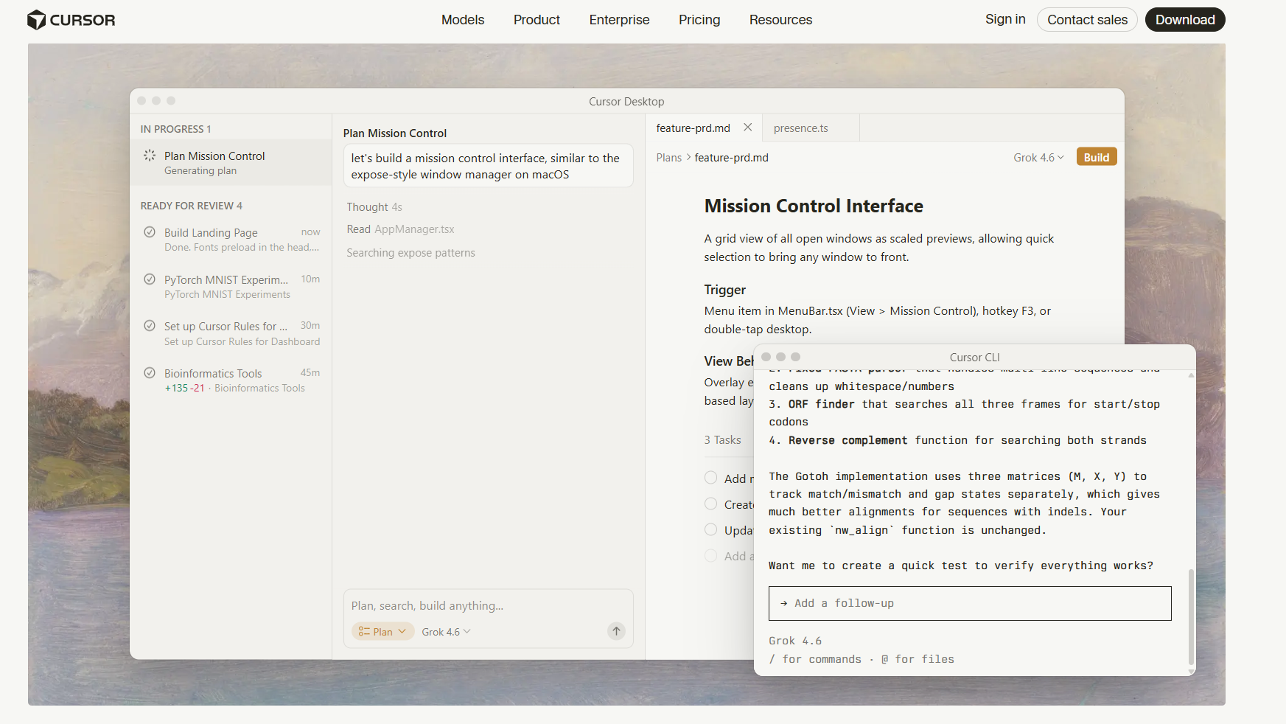Open the Plan Mission Control task
The width and height of the screenshot is (1286, 724).
tap(231, 163)
